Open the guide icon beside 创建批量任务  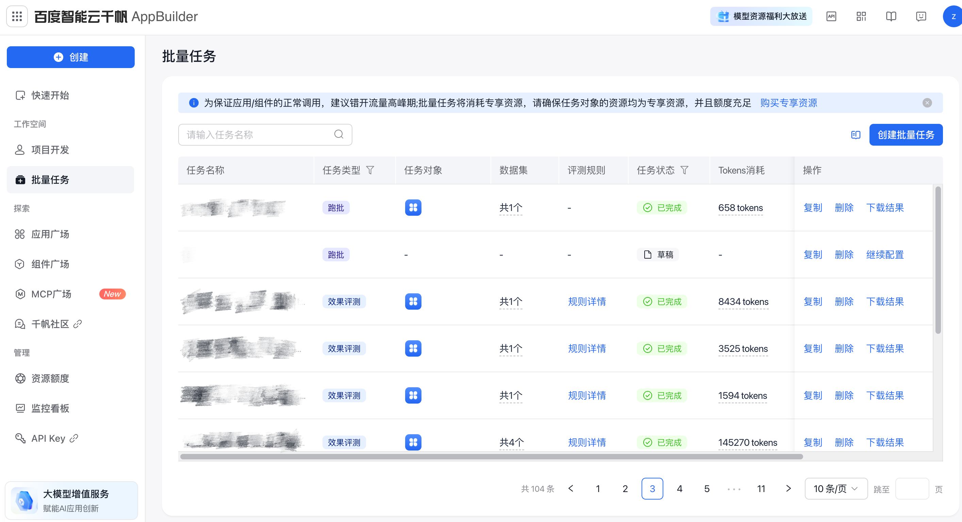pyautogui.click(x=856, y=135)
